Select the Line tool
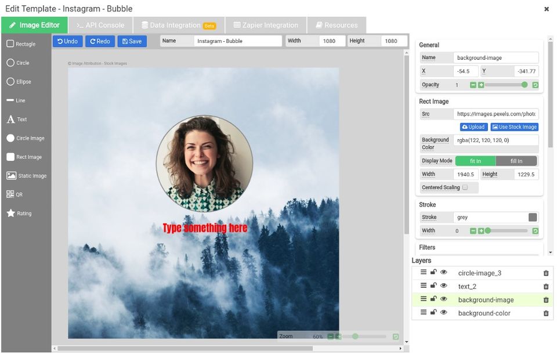This screenshot has width=557, height=354. click(16, 100)
